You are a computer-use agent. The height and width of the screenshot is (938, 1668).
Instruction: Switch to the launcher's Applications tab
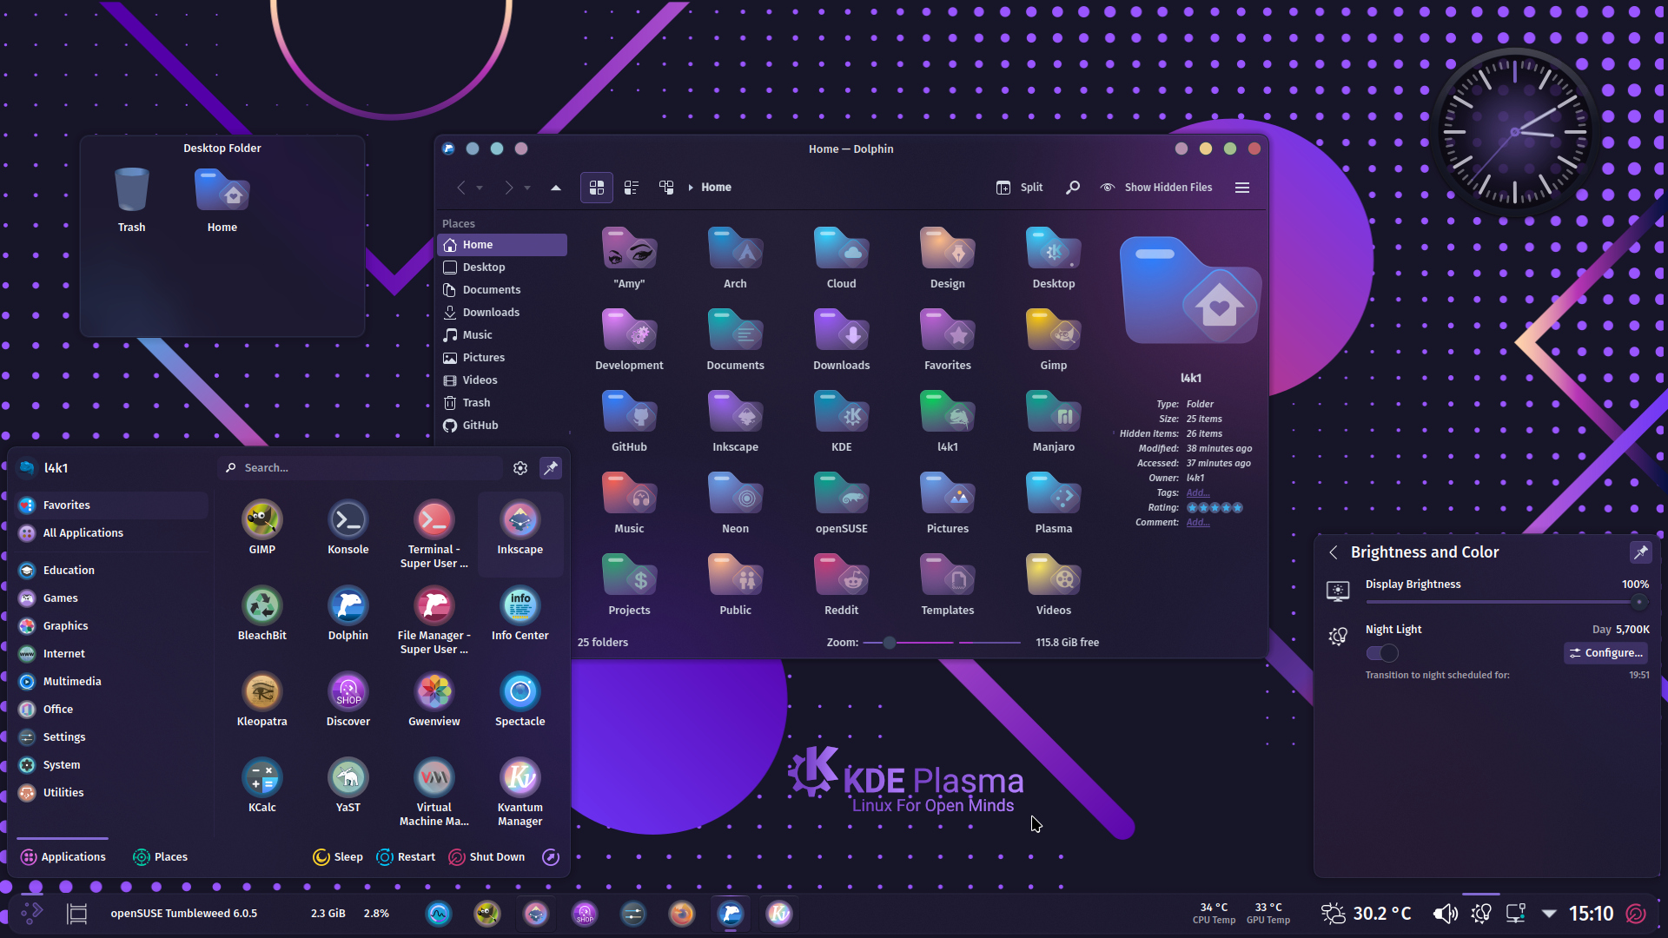(63, 857)
